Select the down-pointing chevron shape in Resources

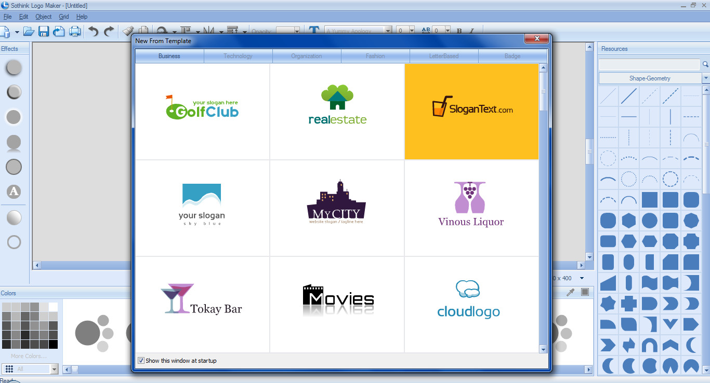[x=670, y=324]
